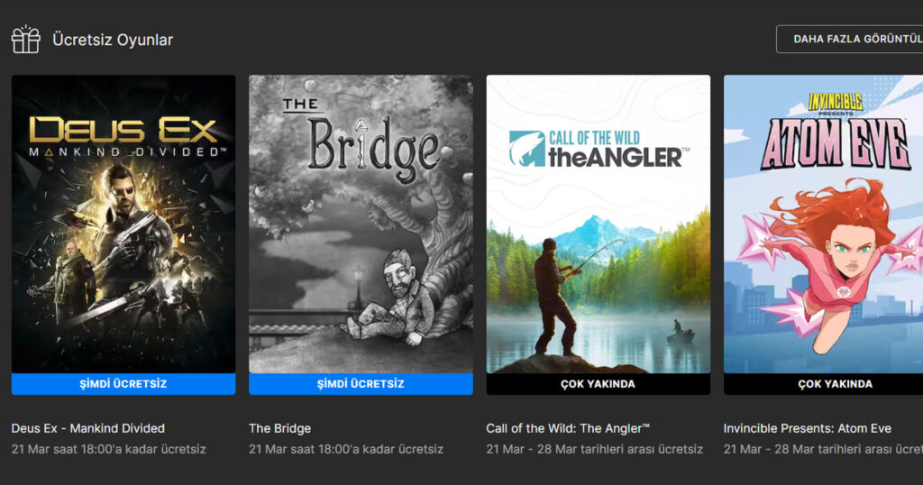Click the DAHA FAZLA GÖRÜNTÜLE button
Image resolution: width=923 pixels, height=485 pixels.
click(x=849, y=39)
